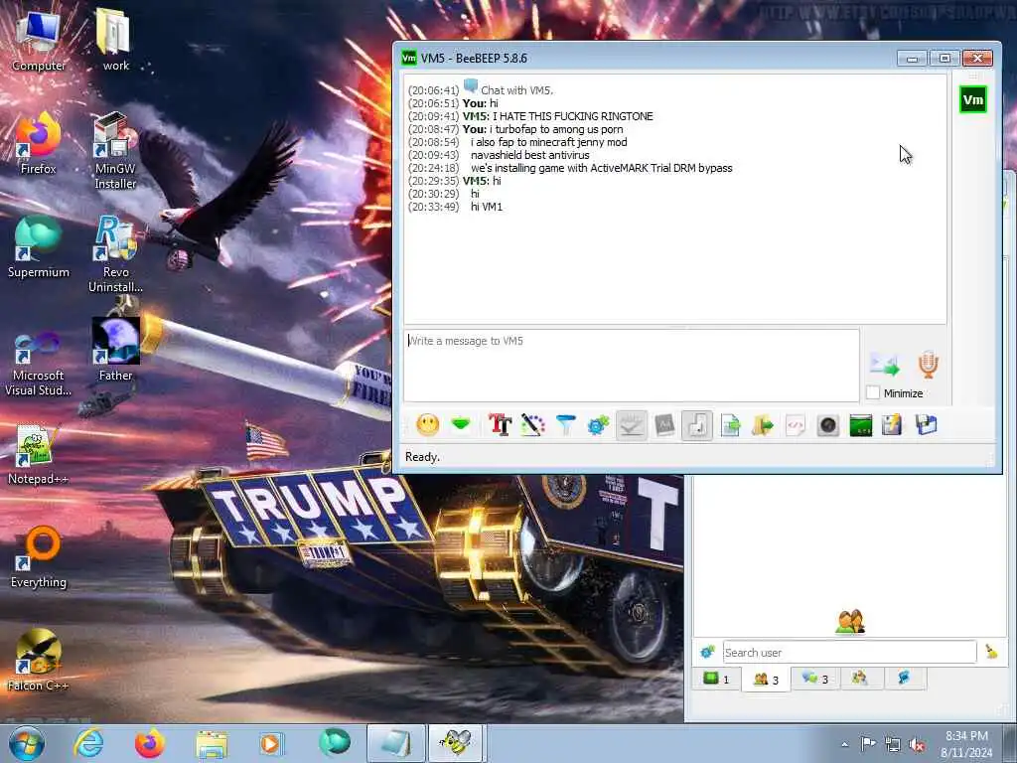Image resolution: width=1017 pixels, height=763 pixels.
Task: Click the broom clear-search icon
Action: (x=991, y=652)
